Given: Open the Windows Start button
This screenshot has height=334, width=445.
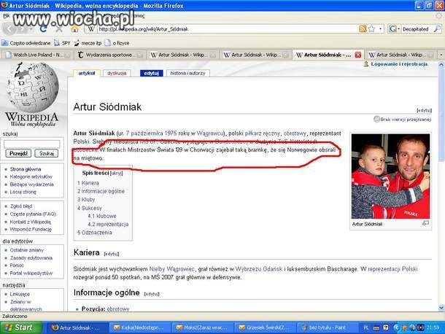Looking at the screenshot, I should 21,327.
